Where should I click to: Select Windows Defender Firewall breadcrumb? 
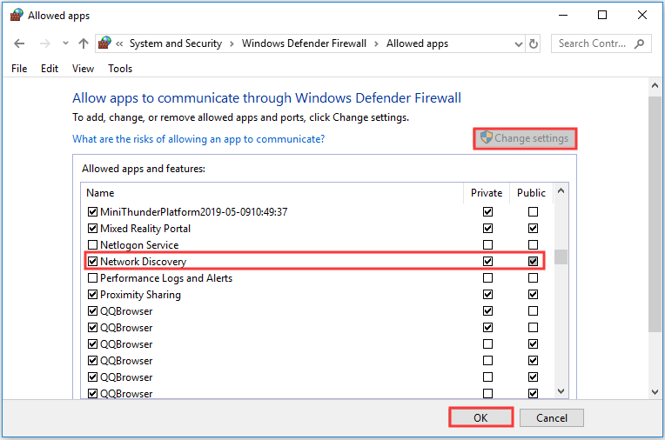pyautogui.click(x=304, y=43)
